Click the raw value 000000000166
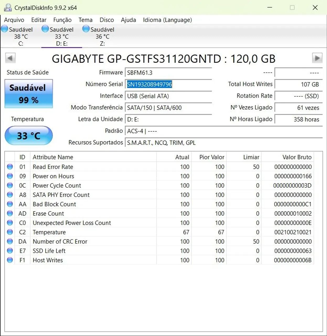The height and width of the screenshot is (336, 327). [293, 176]
